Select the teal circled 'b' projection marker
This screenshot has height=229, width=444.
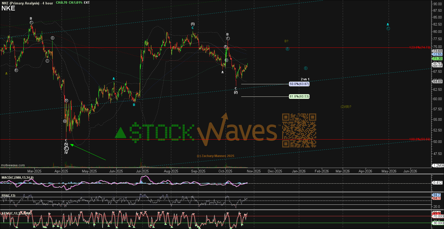point(306,68)
